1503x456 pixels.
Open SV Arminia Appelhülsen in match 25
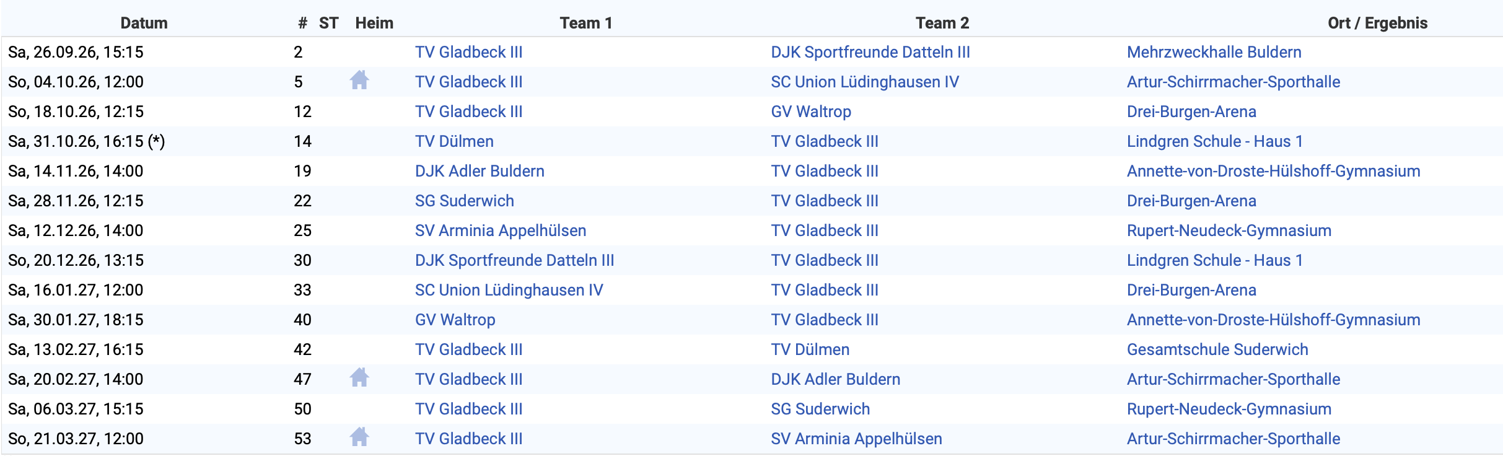[501, 230]
